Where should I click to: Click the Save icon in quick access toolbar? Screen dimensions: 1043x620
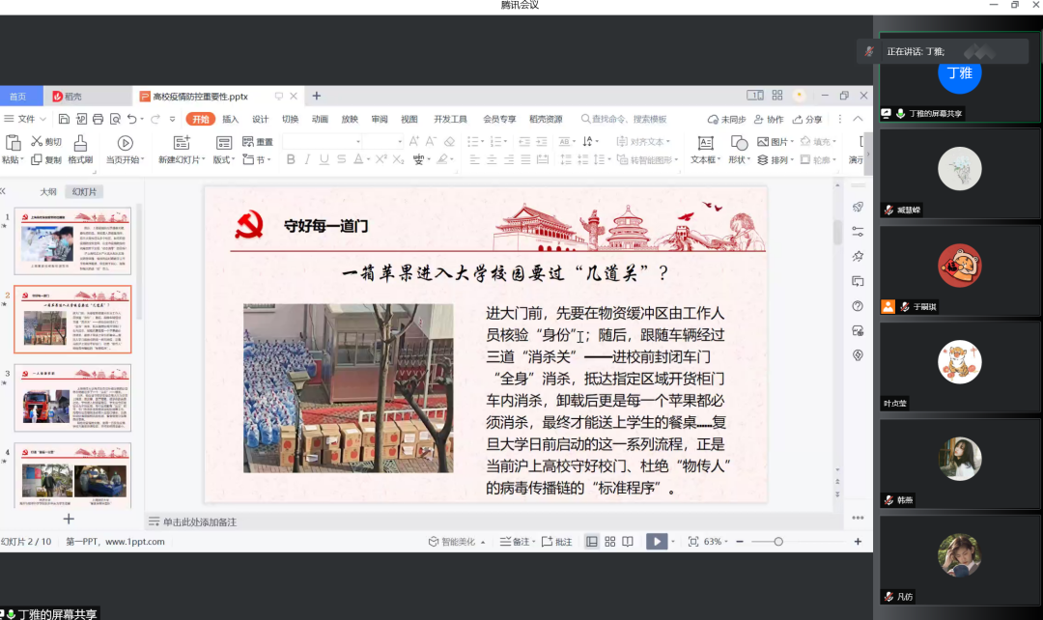pos(64,120)
